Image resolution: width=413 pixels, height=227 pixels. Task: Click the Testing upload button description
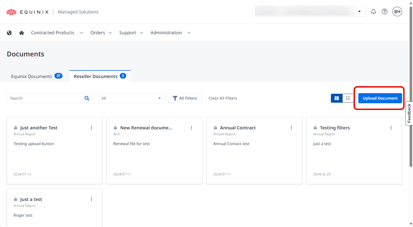click(34, 144)
